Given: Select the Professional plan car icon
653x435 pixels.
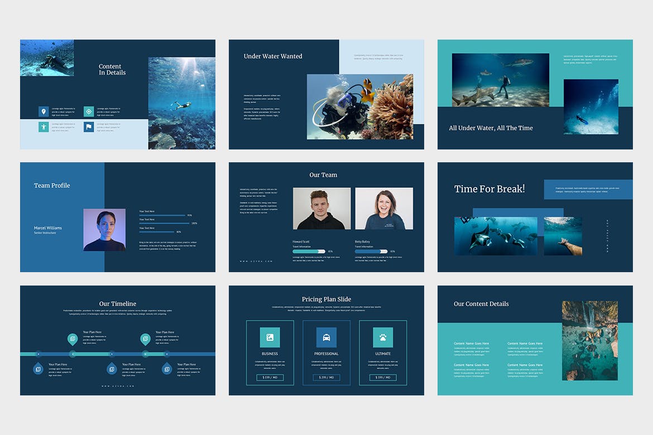Looking at the screenshot, I should [x=326, y=337].
